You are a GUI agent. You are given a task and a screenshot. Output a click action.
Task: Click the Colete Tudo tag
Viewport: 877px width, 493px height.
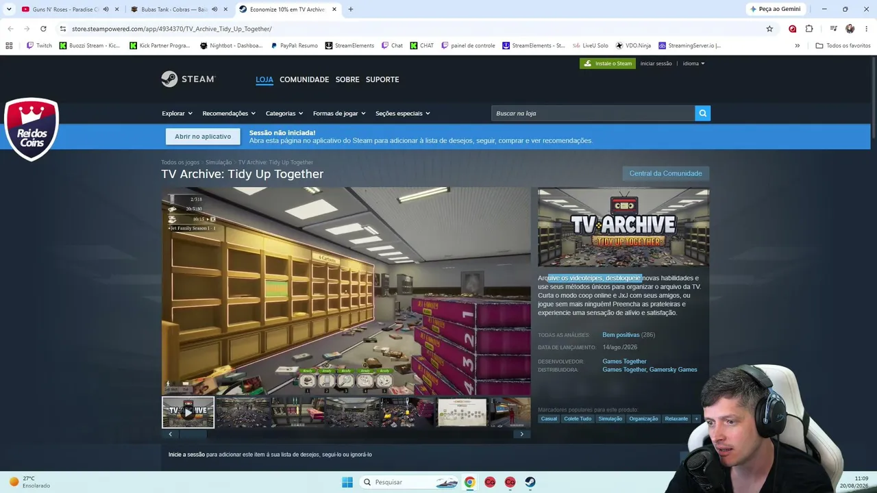click(x=578, y=419)
